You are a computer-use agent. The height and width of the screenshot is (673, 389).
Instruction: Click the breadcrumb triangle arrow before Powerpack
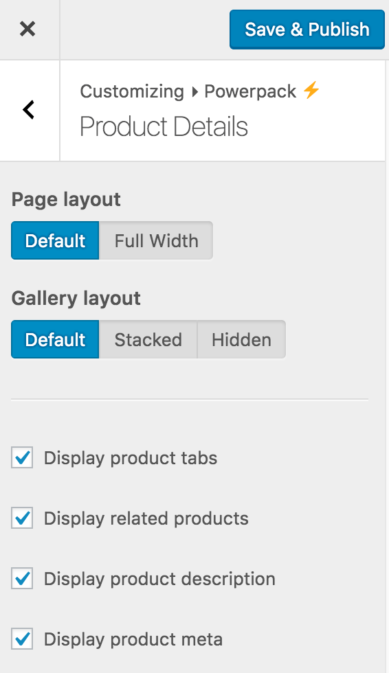point(195,91)
